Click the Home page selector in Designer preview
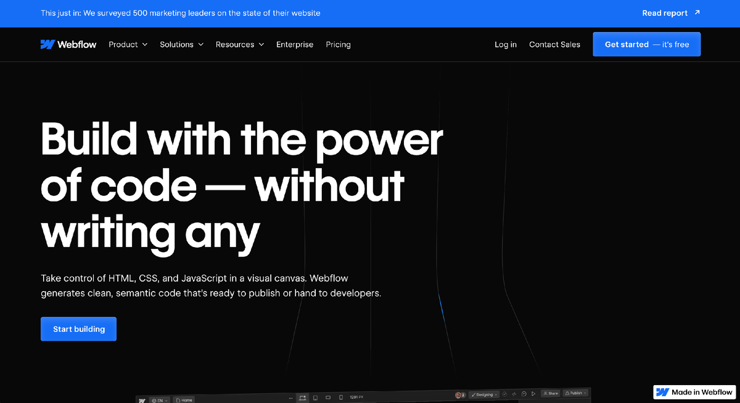740x403 pixels. (x=184, y=400)
